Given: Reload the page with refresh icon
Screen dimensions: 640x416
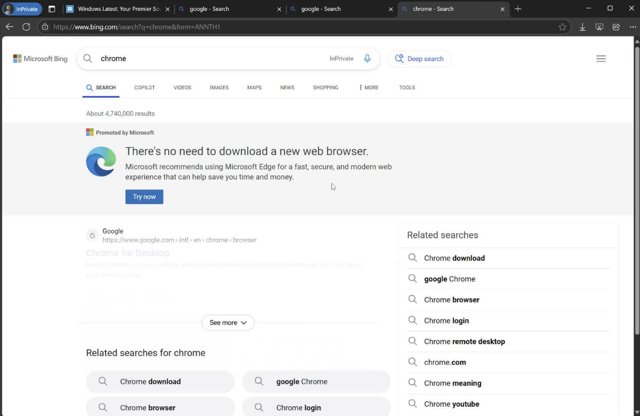Looking at the screenshot, I should point(26,27).
